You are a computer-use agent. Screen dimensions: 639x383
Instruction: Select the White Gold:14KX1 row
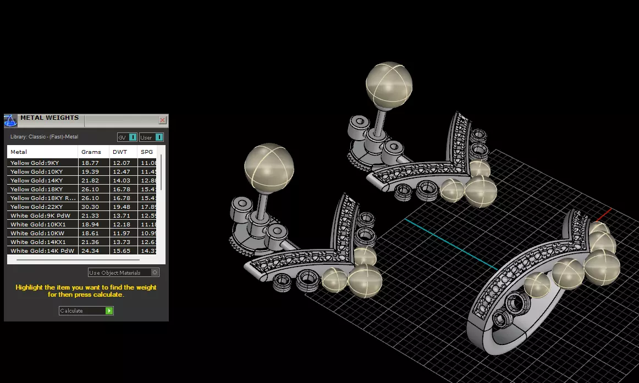[81, 242]
